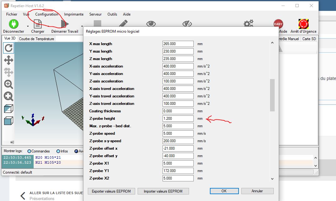336x201 pixels.
Task: Click the EEPROM list scroll up arrow
Action: (272, 43)
